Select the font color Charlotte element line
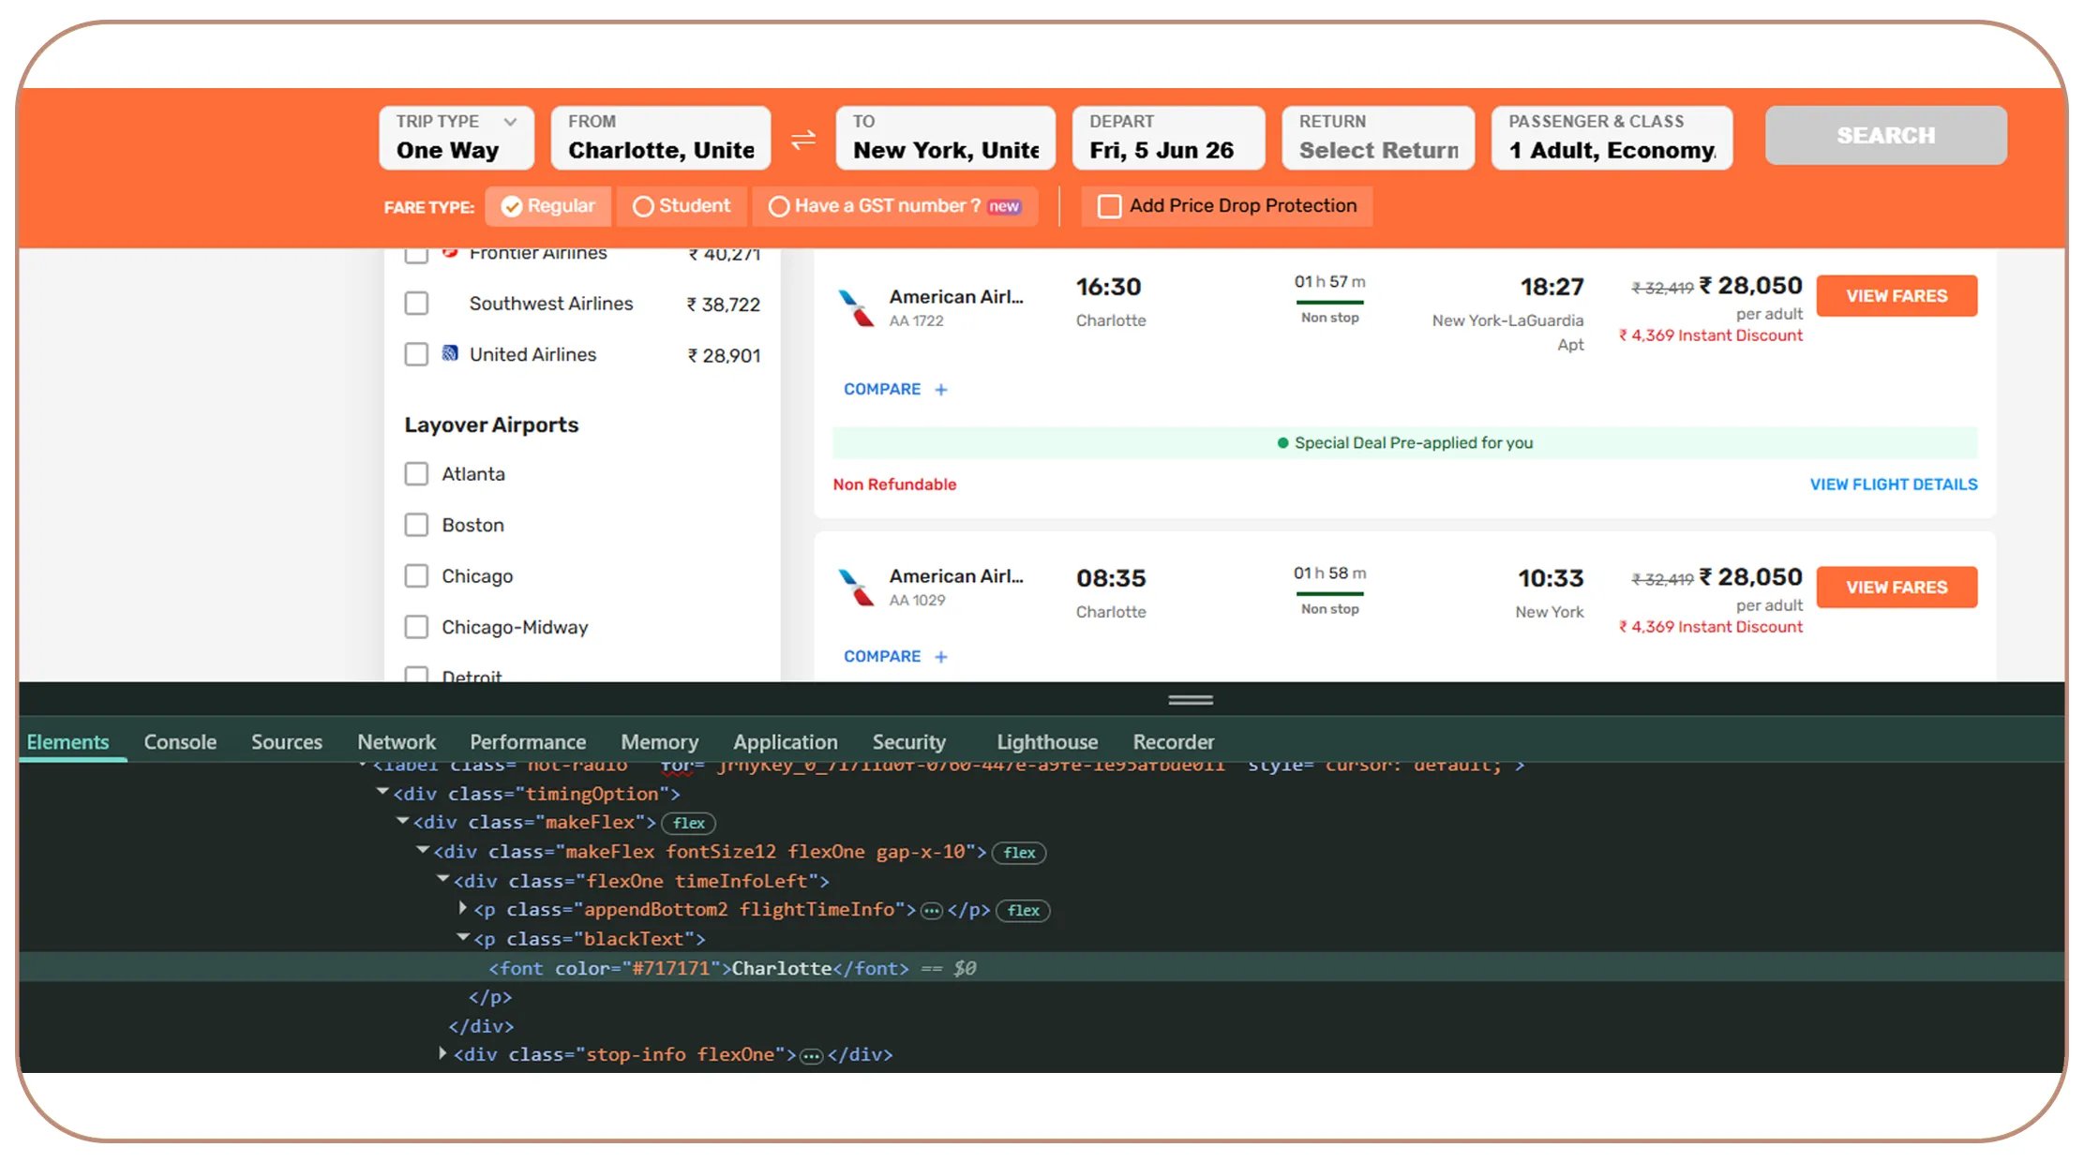 [1042, 968]
